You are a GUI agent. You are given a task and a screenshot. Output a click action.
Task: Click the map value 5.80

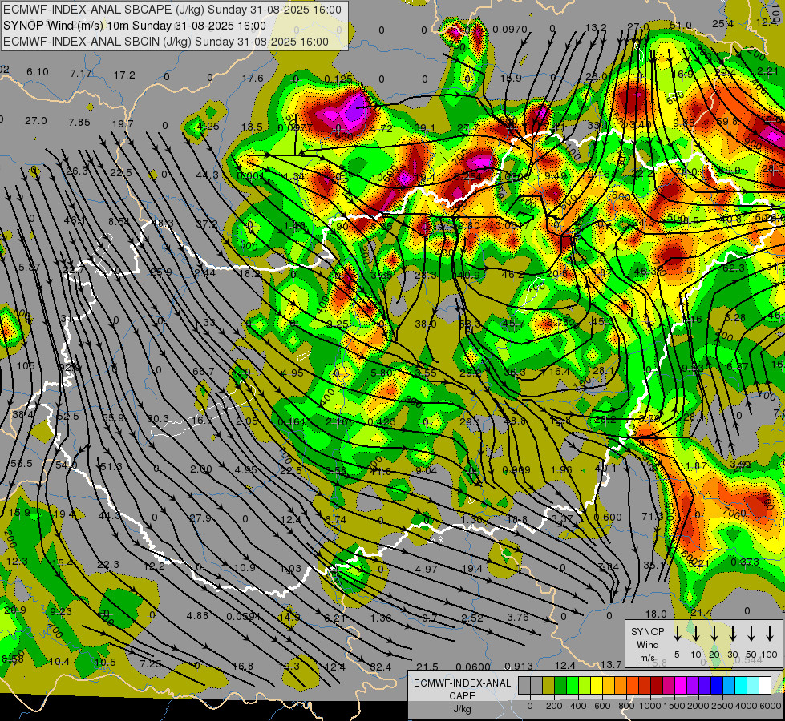pos(382,373)
